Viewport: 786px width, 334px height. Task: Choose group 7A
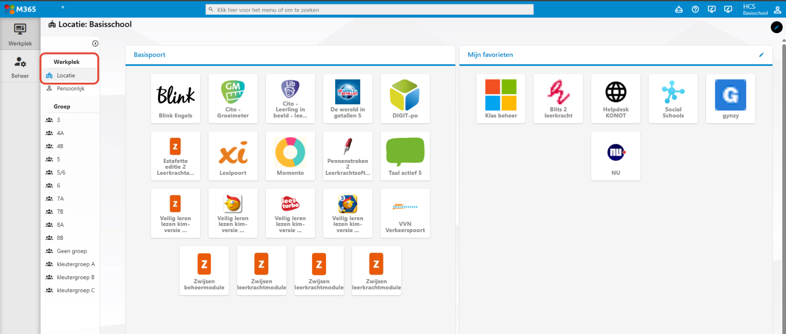click(x=70, y=198)
